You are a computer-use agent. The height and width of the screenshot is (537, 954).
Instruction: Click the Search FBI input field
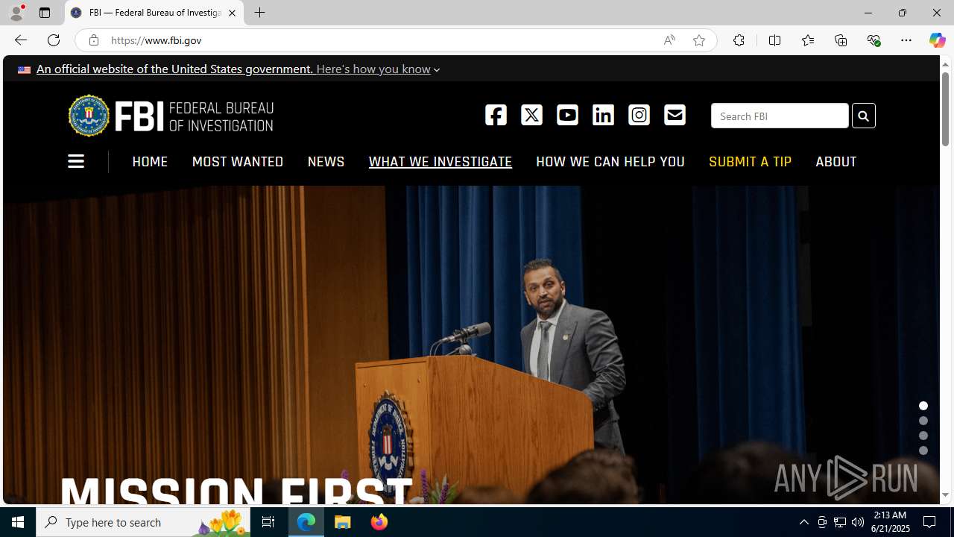[x=780, y=116]
